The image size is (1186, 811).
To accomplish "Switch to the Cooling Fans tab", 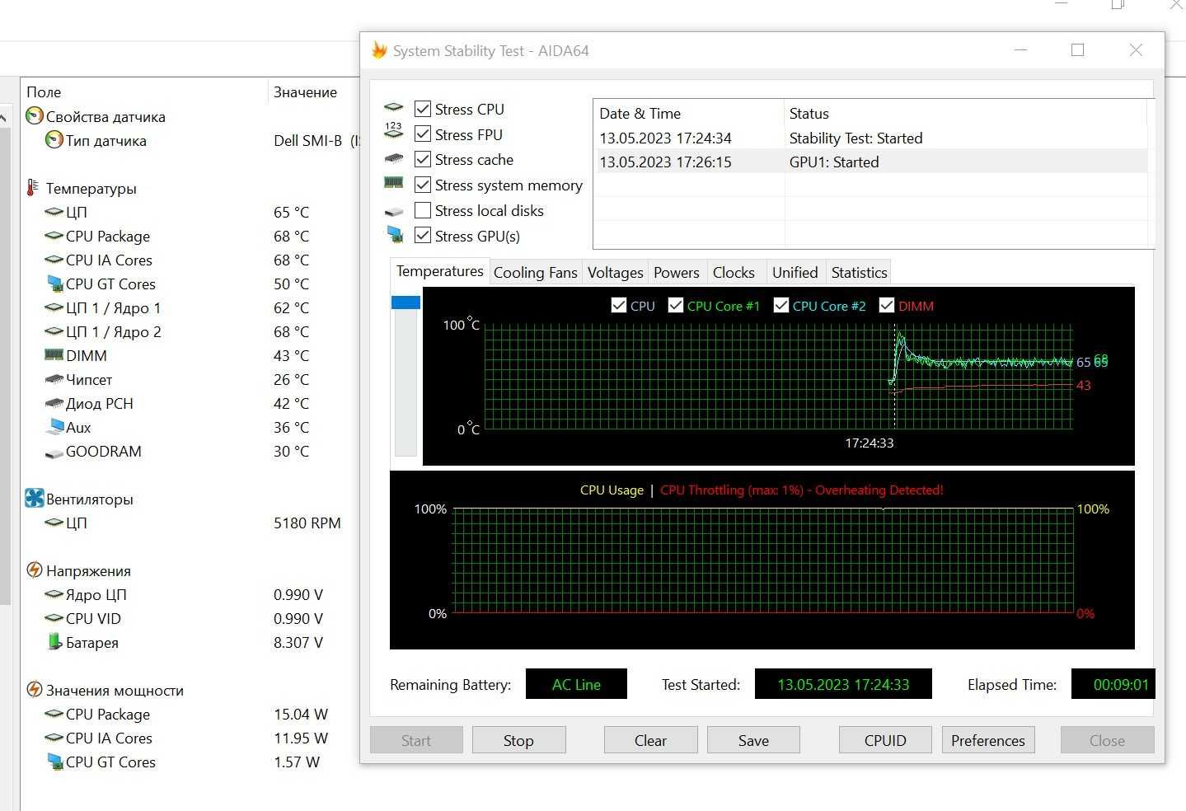I will [x=536, y=273].
